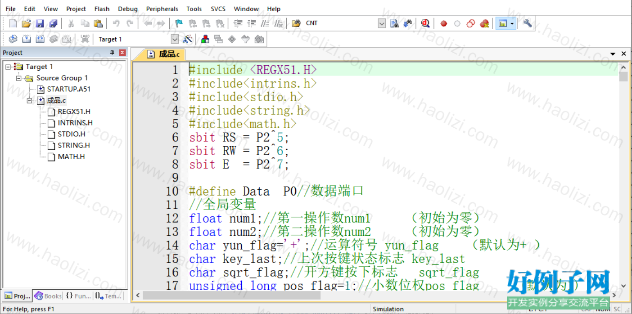Open Manage Project Items with the colored blocks icon
Viewport: 632px width, 314px height.
pos(205,39)
